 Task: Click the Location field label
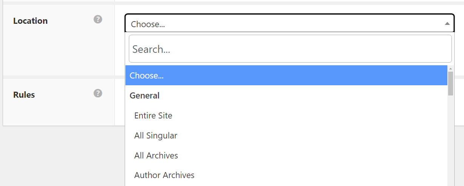pyautogui.click(x=30, y=21)
